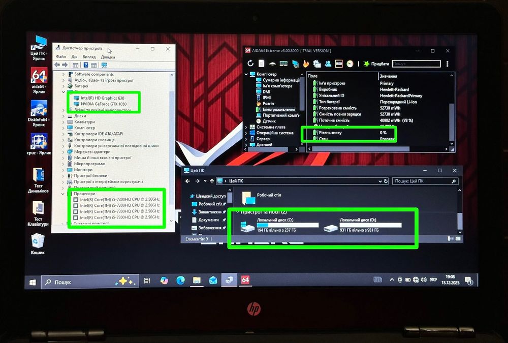Click the taskbar Пошук search box
508x343 pixels.
pyautogui.click(x=90, y=282)
